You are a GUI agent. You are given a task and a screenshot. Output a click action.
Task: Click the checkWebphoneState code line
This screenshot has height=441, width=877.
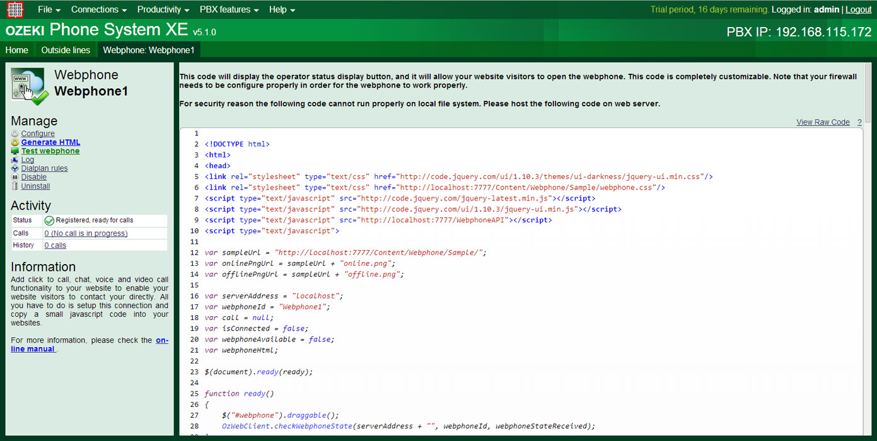click(409, 427)
